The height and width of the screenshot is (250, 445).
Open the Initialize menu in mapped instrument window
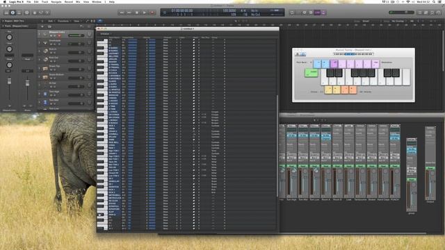pos(105,34)
